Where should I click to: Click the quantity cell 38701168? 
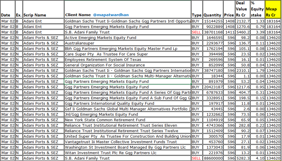(x=213, y=32)
